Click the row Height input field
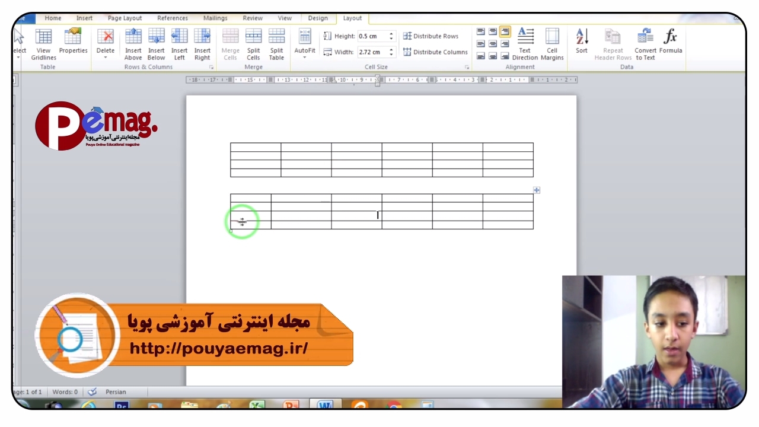This screenshot has width=759, height=427. click(x=372, y=36)
